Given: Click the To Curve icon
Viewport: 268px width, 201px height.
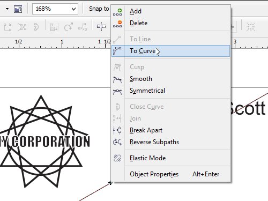Looking at the screenshot, I should (x=117, y=51).
